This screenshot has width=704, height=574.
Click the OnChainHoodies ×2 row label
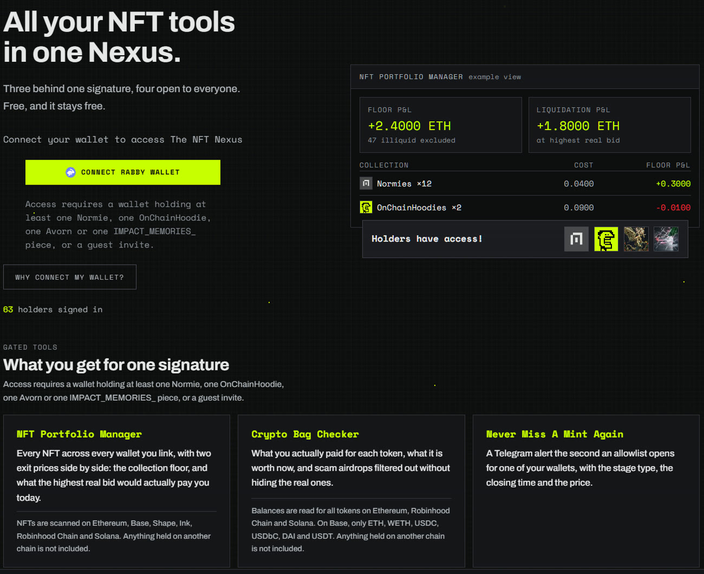click(x=419, y=208)
